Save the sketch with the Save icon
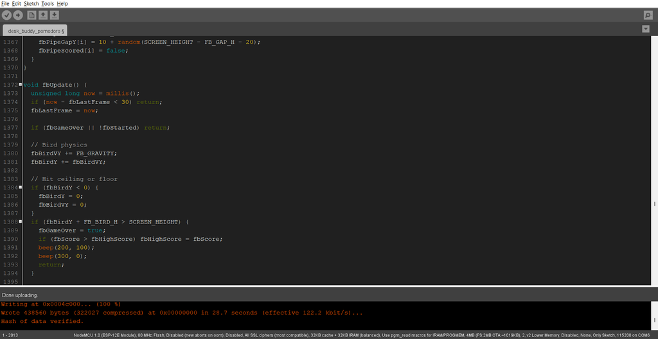This screenshot has height=339, width=658. coord(54,15)
